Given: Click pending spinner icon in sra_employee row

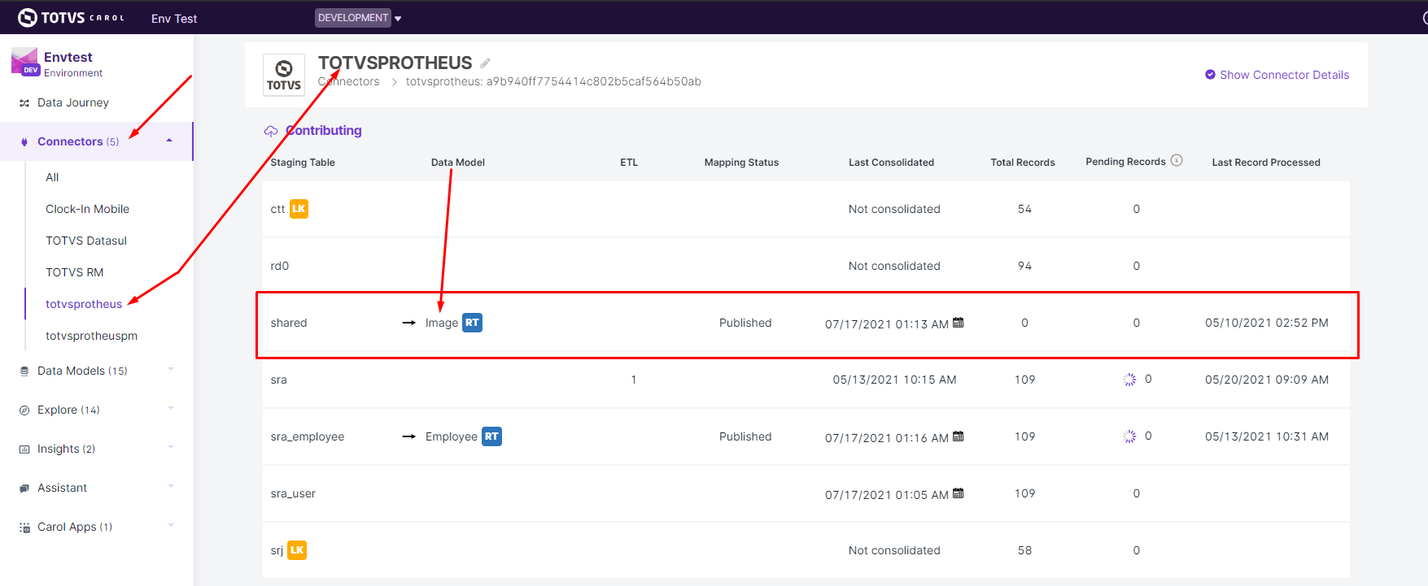Looking at the screenshot, I should coord(1129,436).
